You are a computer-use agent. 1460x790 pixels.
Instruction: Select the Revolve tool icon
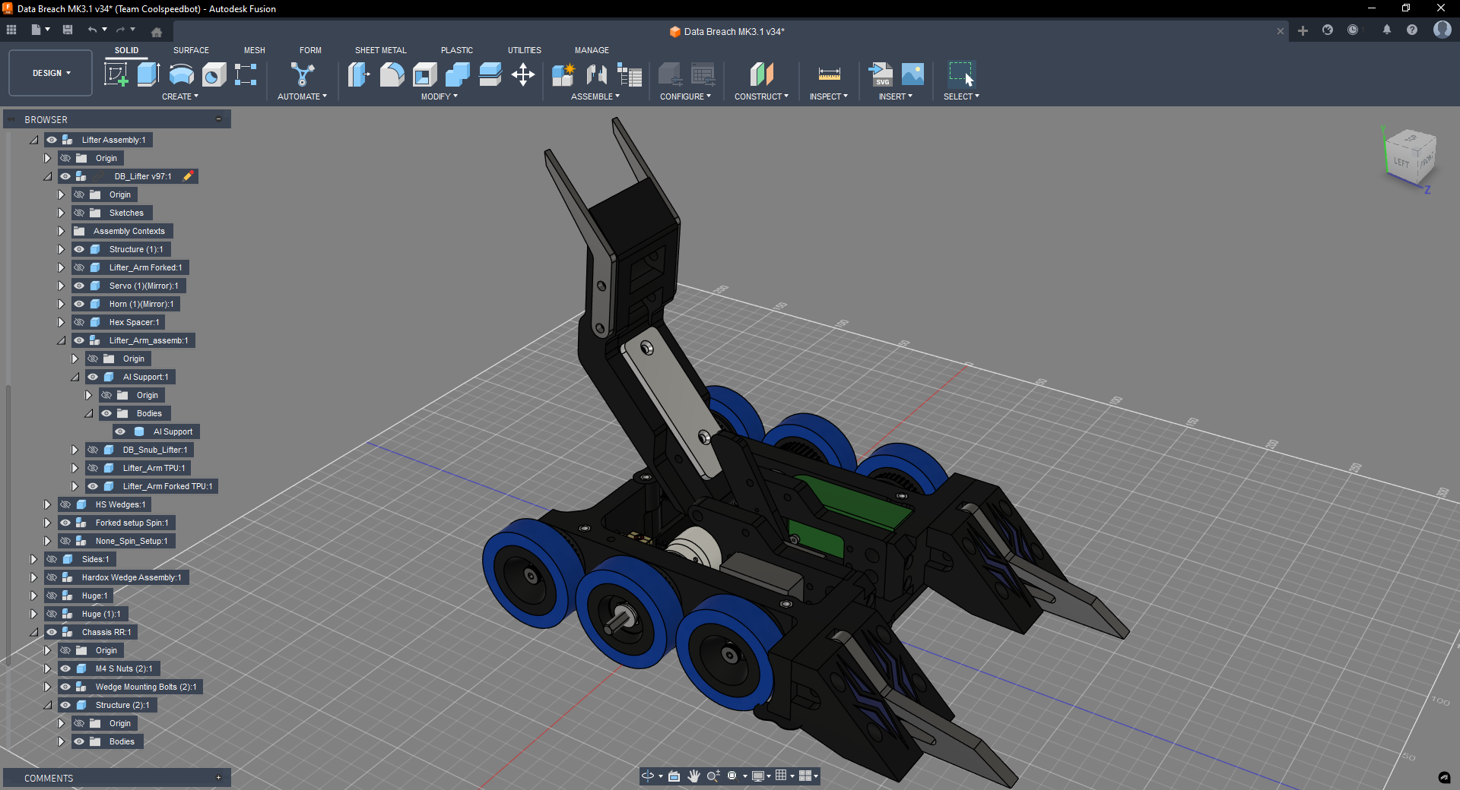(181, 74)
